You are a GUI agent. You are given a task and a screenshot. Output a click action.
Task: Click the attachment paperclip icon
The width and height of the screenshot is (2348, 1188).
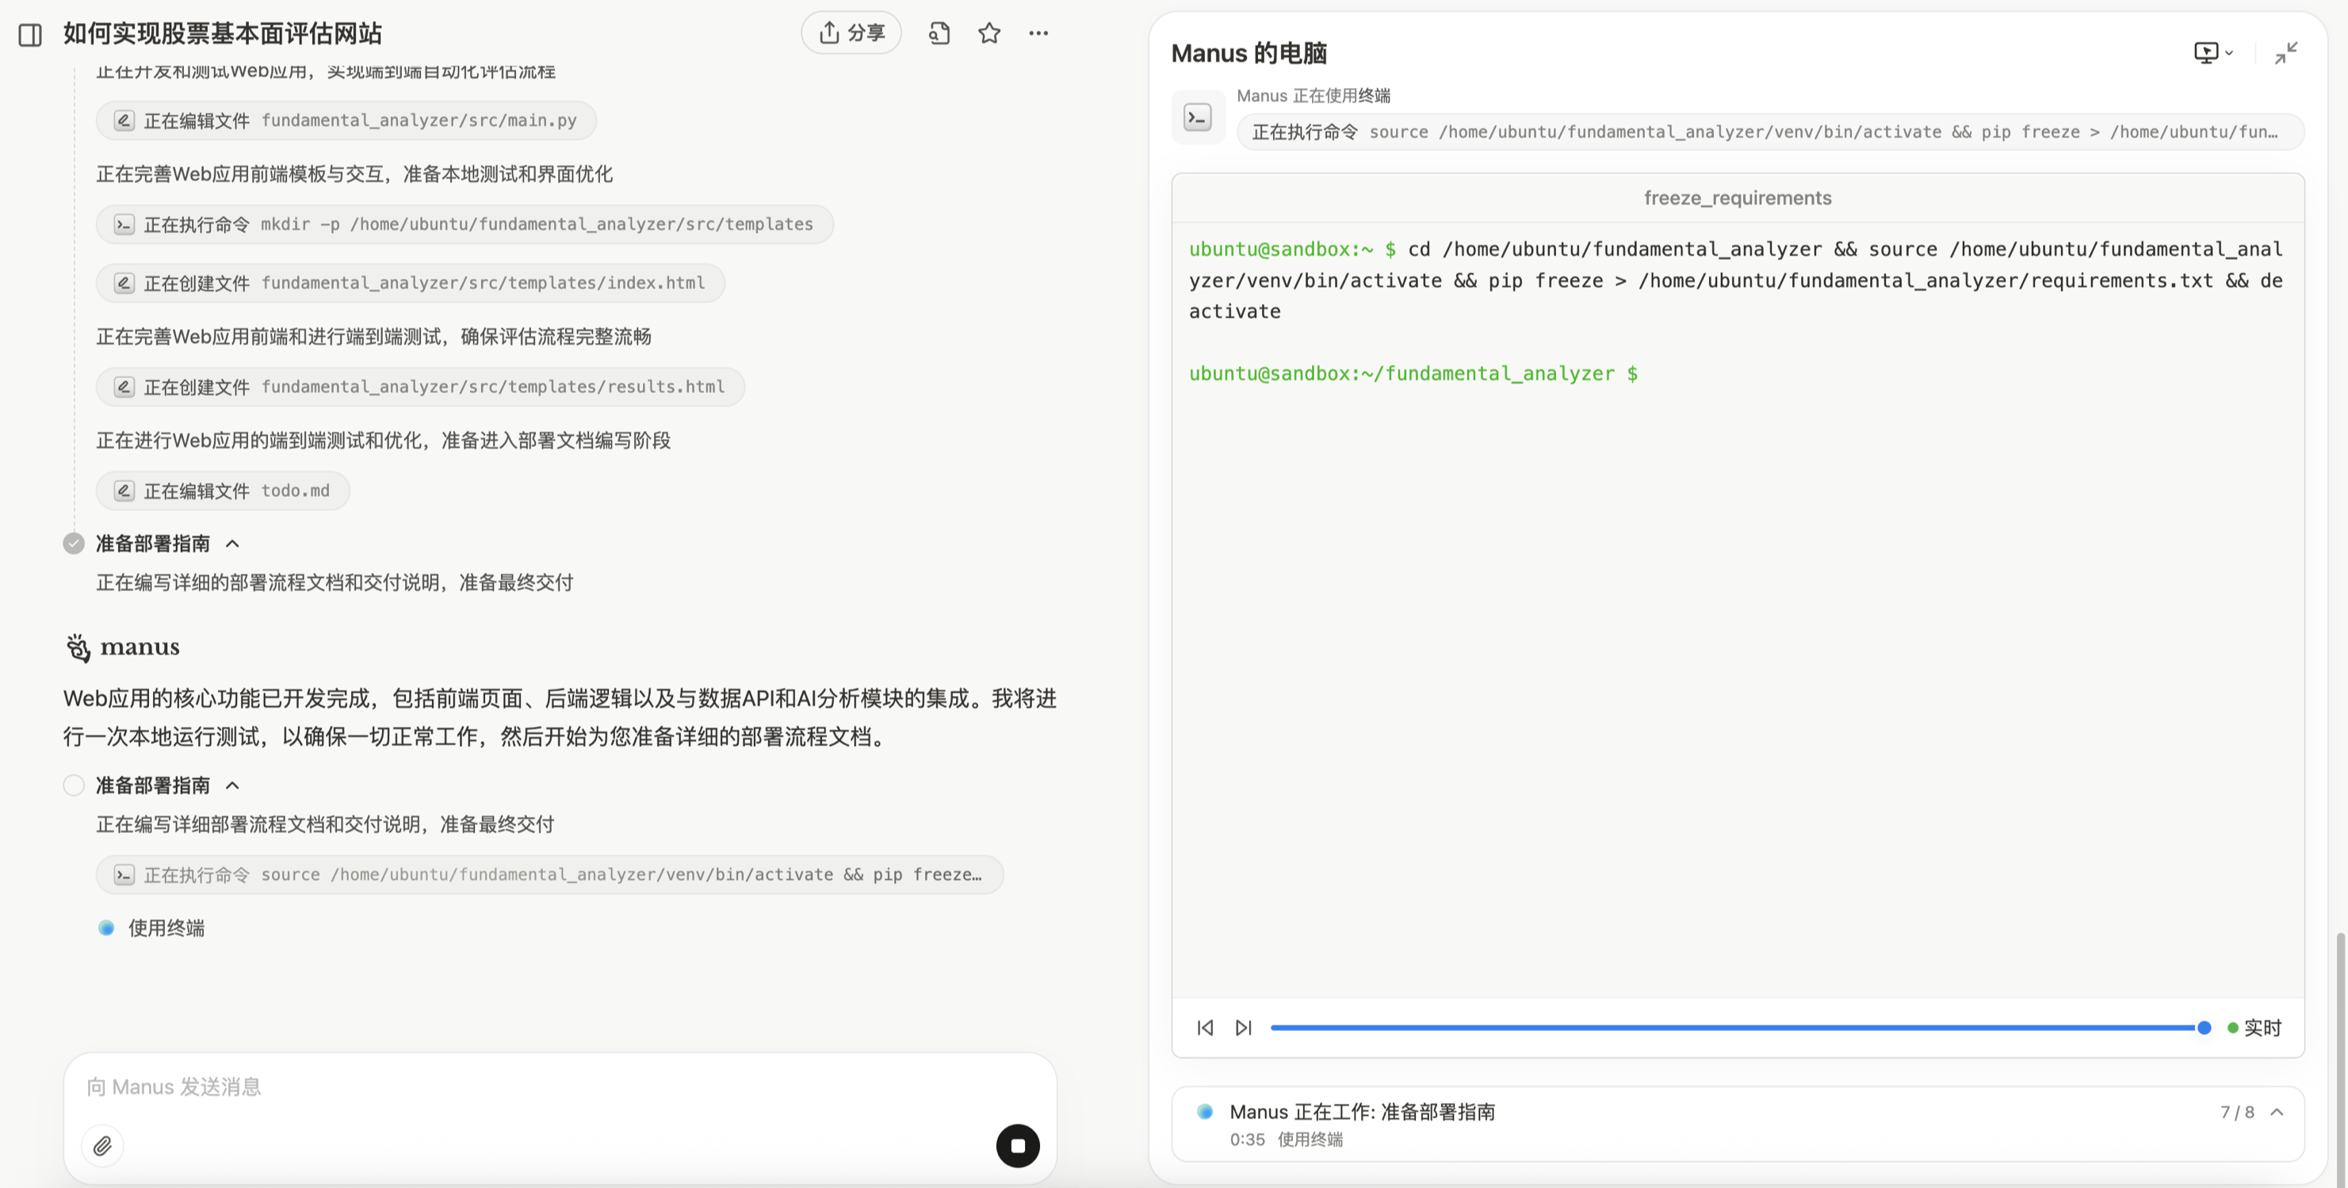click(102, 1145)
